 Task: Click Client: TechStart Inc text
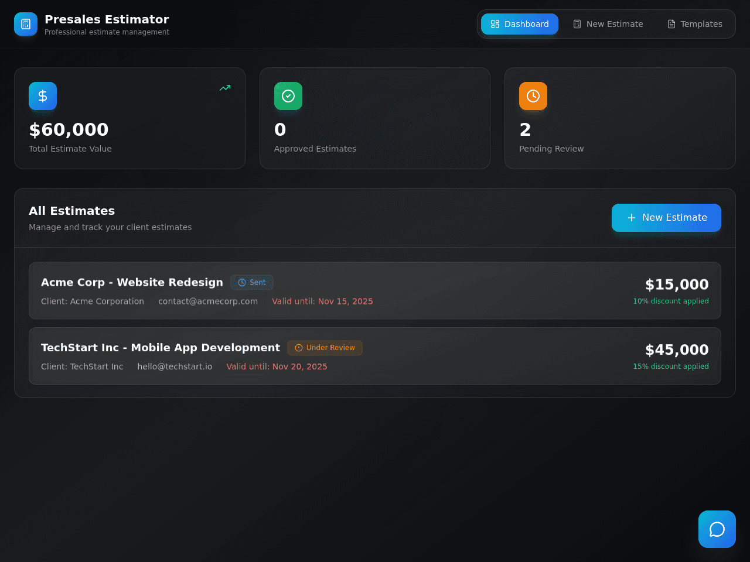click(x=82, y=366)
